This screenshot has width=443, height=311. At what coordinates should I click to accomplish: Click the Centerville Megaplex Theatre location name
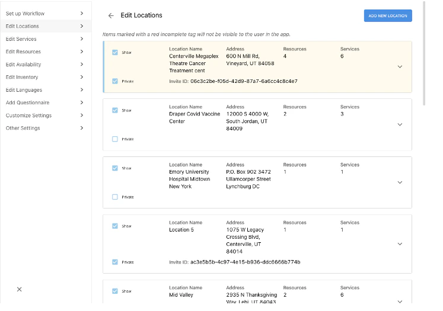(194, 63)
